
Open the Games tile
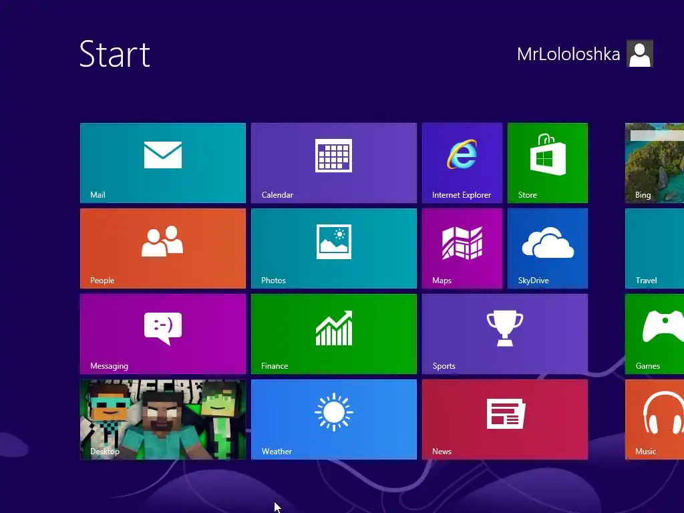(655, 334)
